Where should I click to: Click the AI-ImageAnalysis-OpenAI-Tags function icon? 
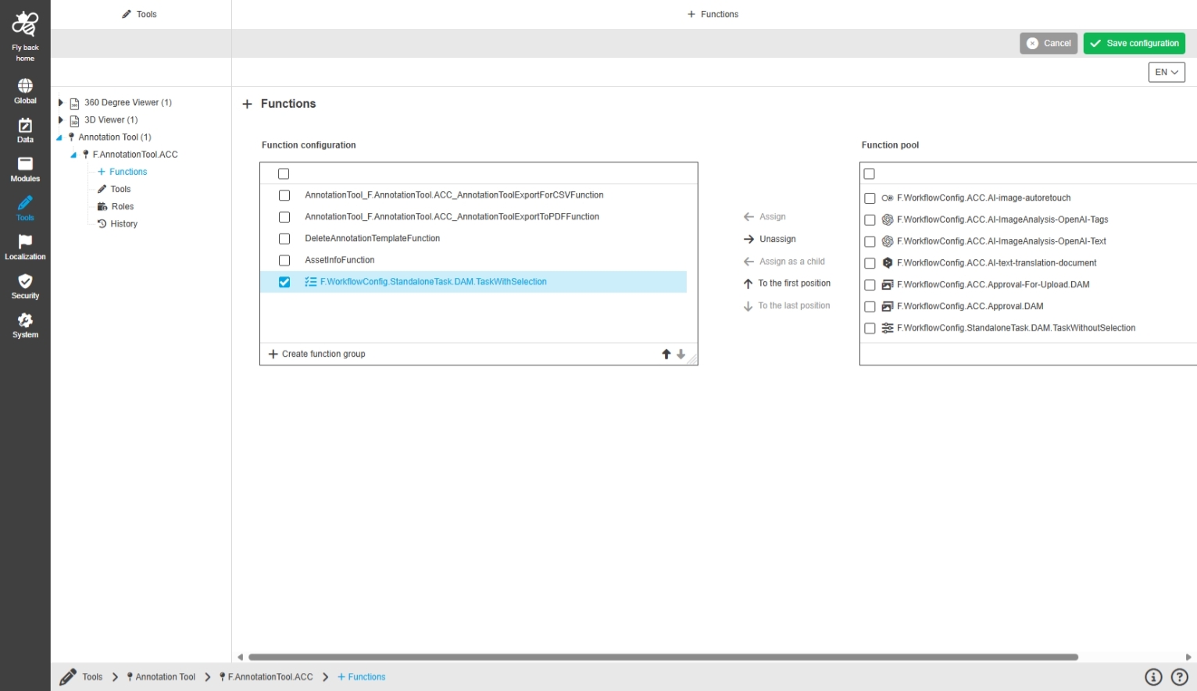pos(888,220)
